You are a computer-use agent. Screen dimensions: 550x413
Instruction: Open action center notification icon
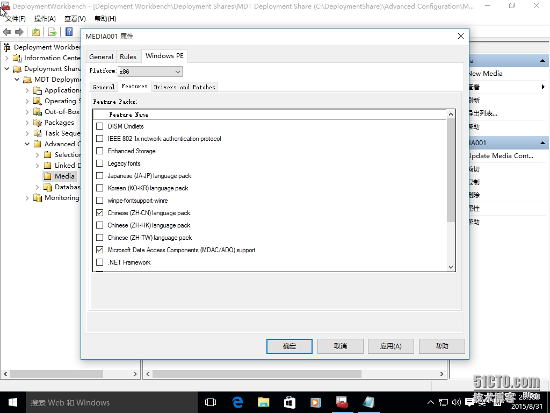click(x=469, y=402)
